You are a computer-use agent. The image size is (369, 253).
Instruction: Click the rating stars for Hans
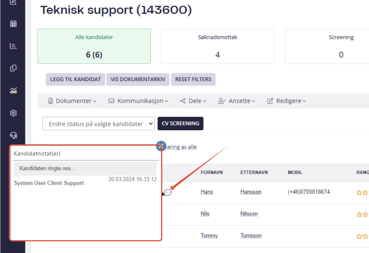click(x=362, y=193)
